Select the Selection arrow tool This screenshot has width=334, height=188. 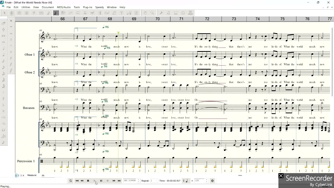pyautogui.click(x=5, y=13)
